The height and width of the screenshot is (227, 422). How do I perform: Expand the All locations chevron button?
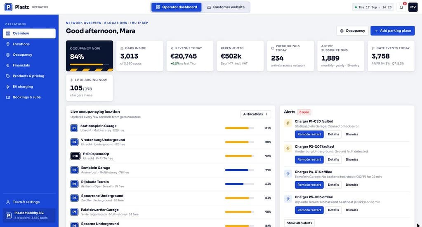[255, 114]
